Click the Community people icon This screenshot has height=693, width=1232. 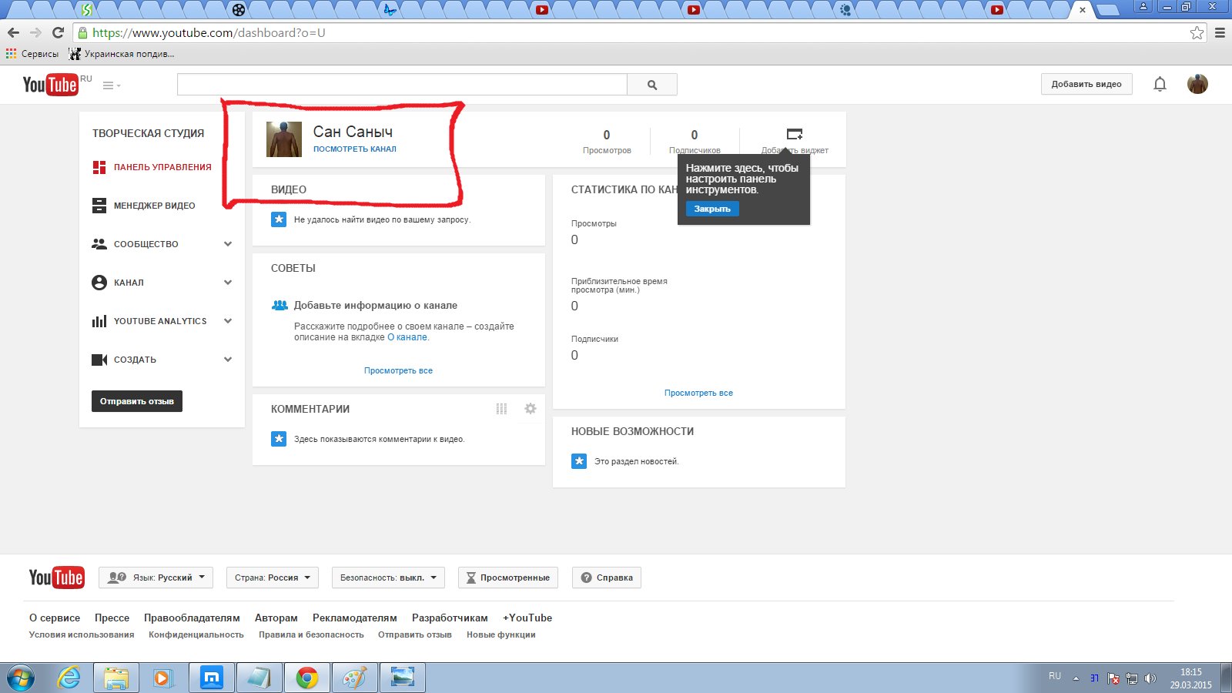(x=99, y=244)
